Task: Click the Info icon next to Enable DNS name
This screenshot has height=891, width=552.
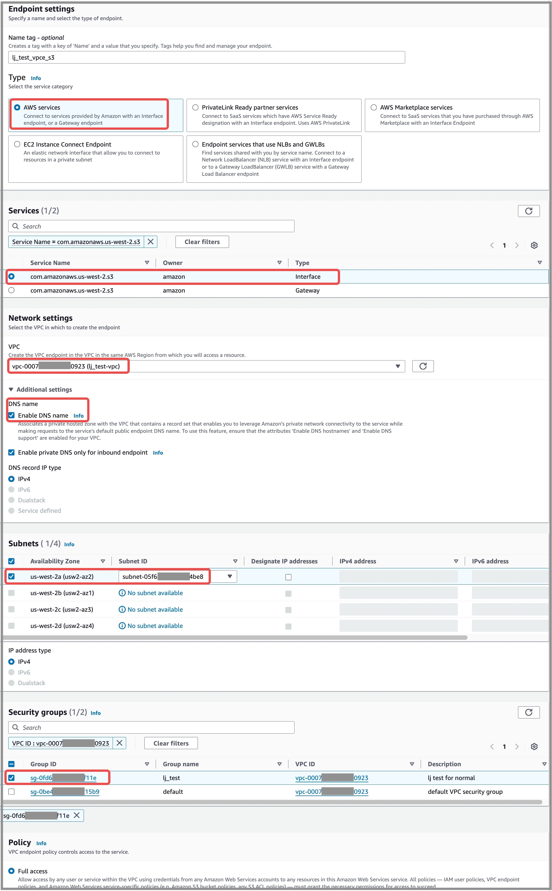Action: (78, 415)
